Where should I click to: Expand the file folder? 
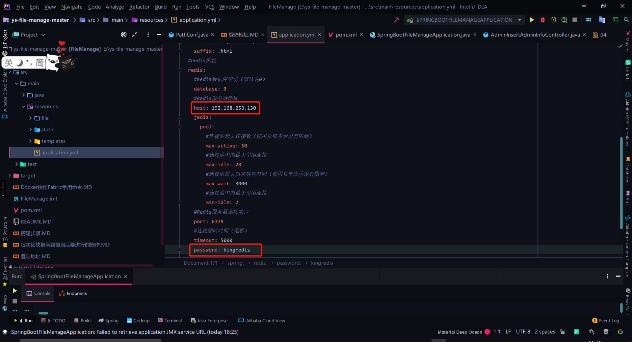(30, 118)
